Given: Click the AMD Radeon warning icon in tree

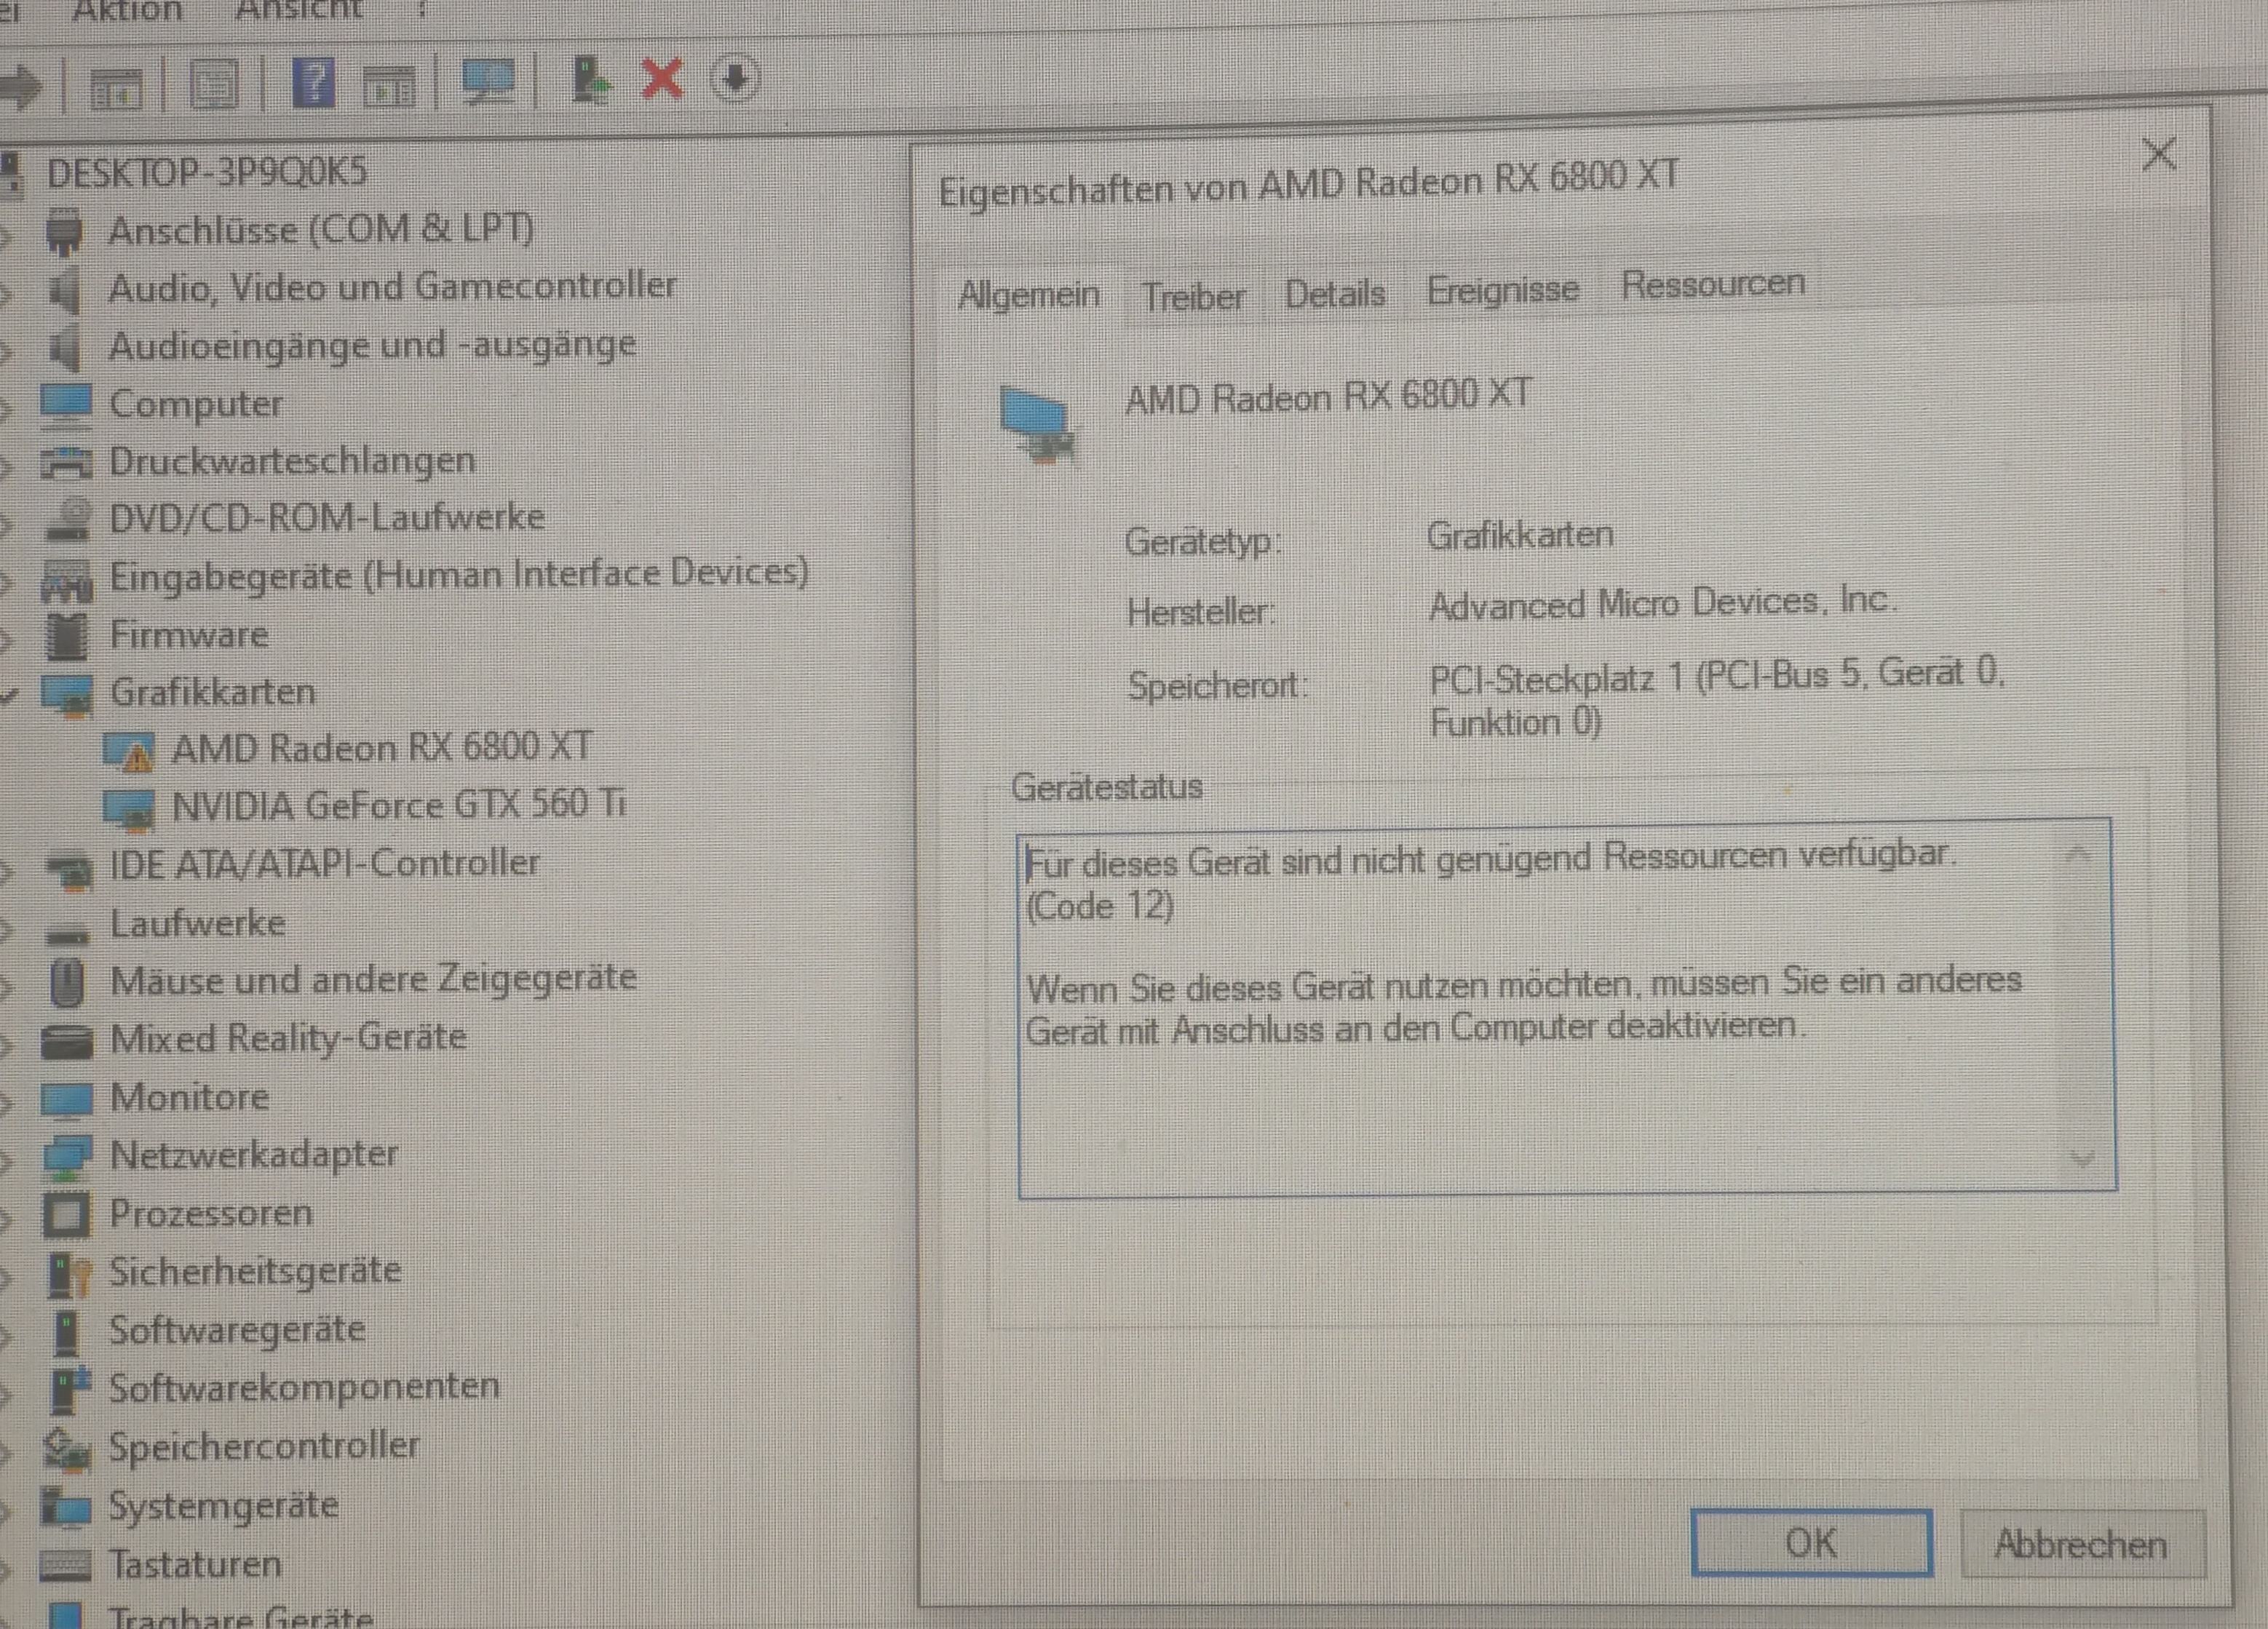Looking at the screenshot, I should tap(129, 752).
